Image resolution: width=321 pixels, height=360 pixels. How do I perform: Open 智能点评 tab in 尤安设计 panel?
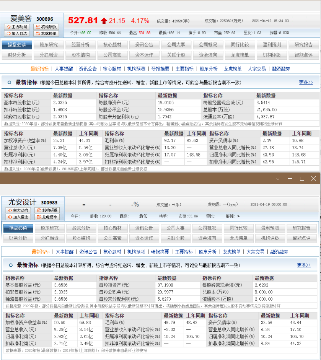301,238
